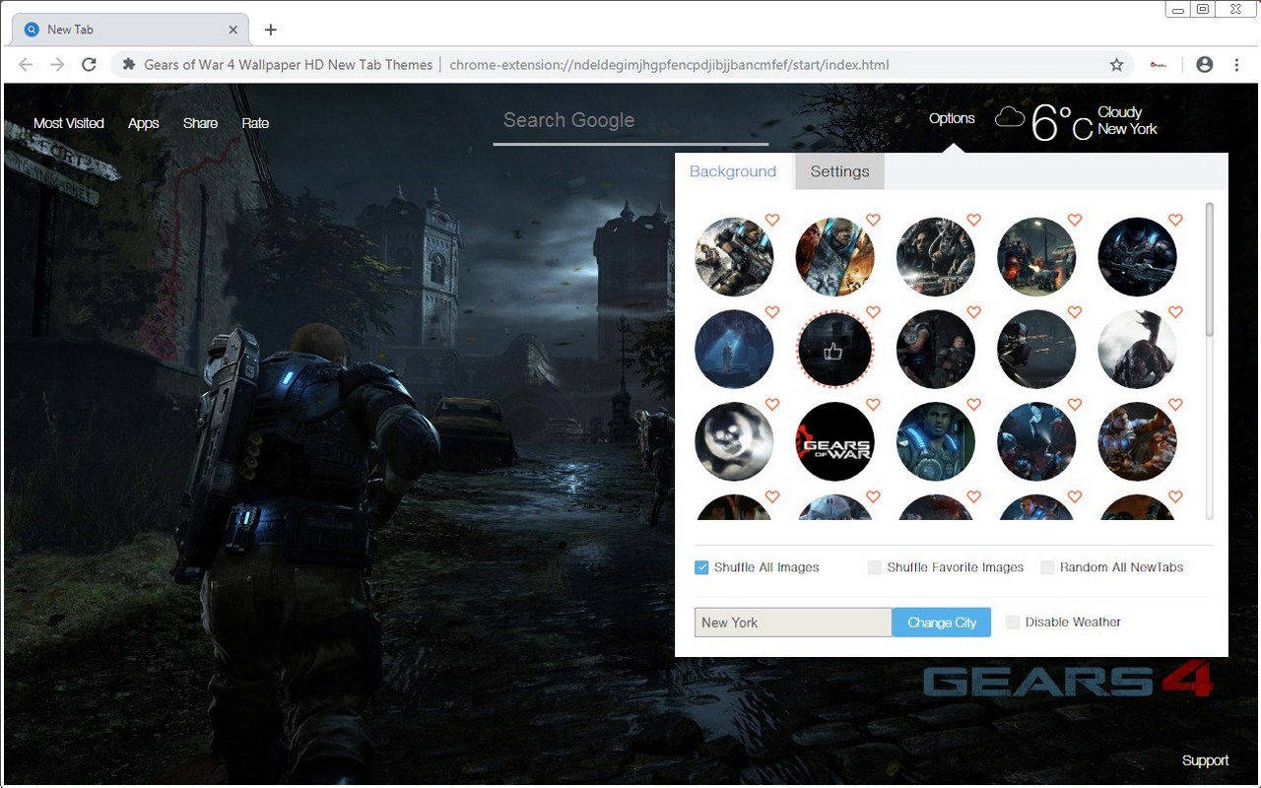Image resolution: width=1261 pixels, height=788 pixels.
Task: Reload the current page
Action: point(89,65)
